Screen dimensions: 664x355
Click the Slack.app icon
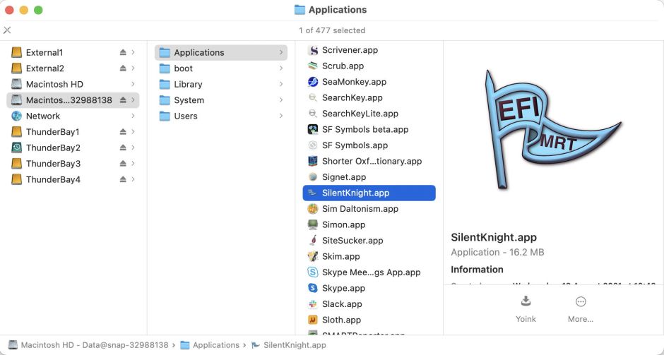(313, 304)
